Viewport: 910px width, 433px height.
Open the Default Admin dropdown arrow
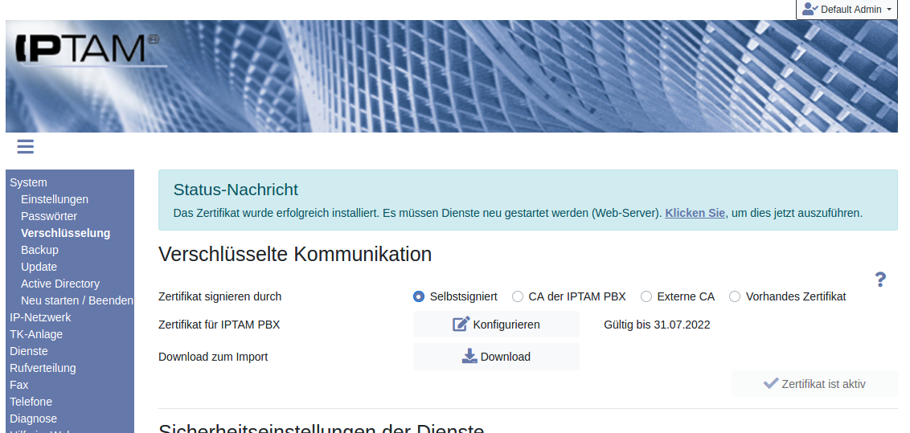click(x=889, y=10)
